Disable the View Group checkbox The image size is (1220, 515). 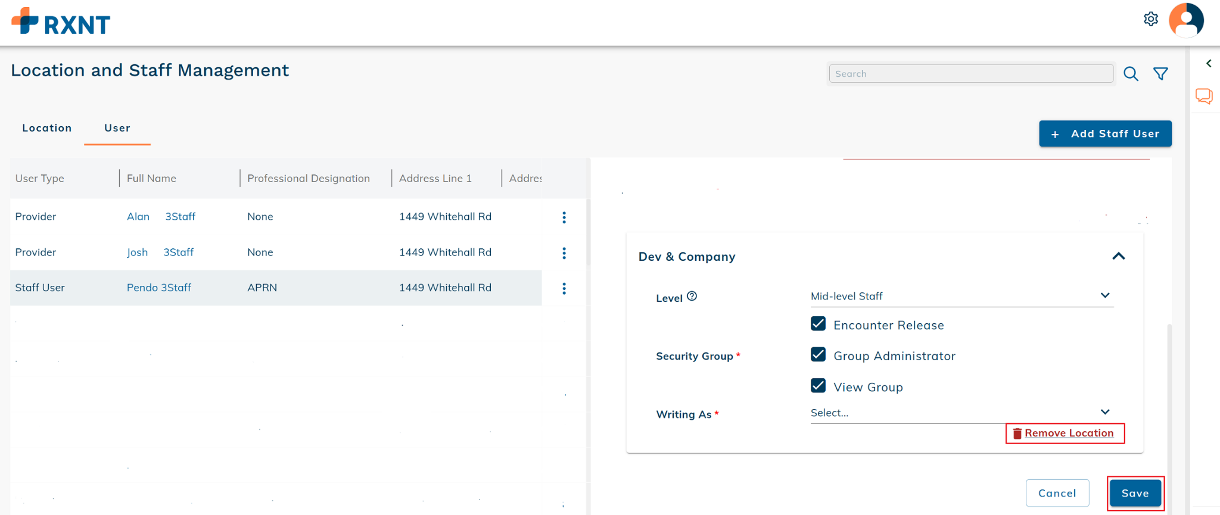[x=818, y=386]
